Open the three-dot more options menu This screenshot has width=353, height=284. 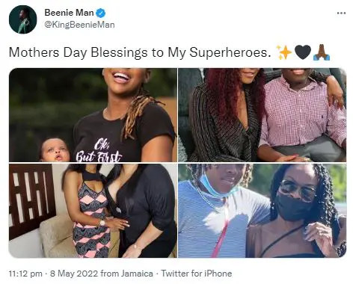[x=341, y=13]
